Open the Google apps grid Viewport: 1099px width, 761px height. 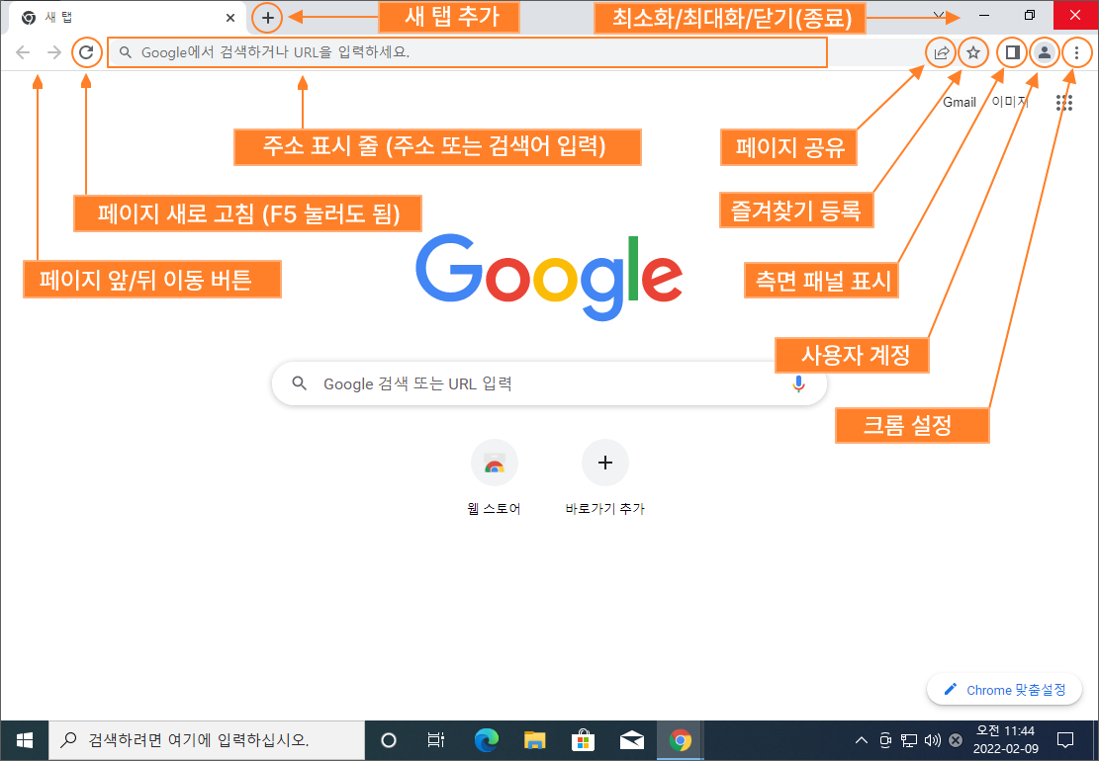pos(1064,103)
